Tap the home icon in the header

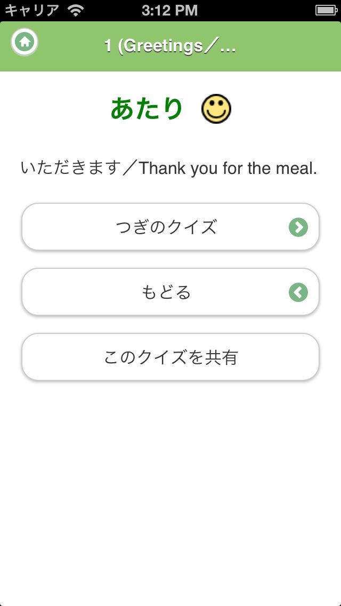click(x=25, y=42)
